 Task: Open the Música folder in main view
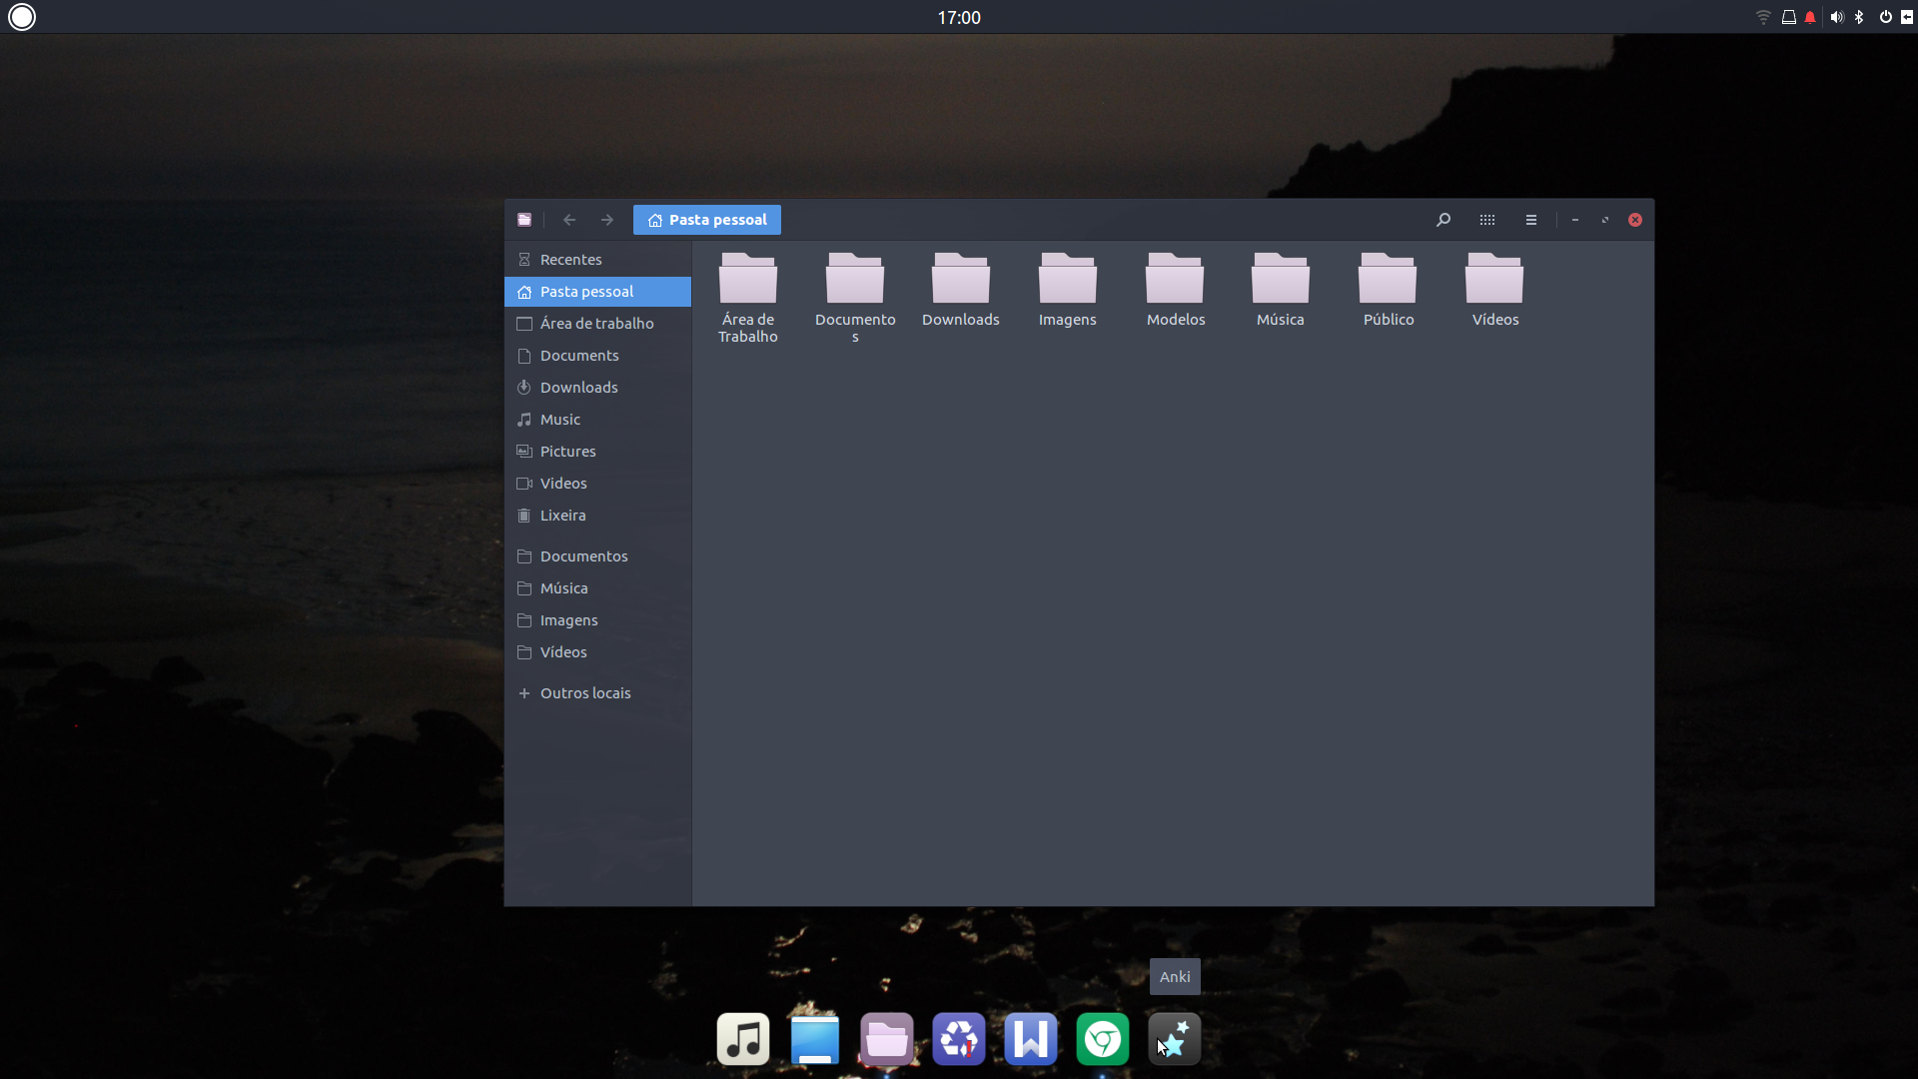[1281, 290]
